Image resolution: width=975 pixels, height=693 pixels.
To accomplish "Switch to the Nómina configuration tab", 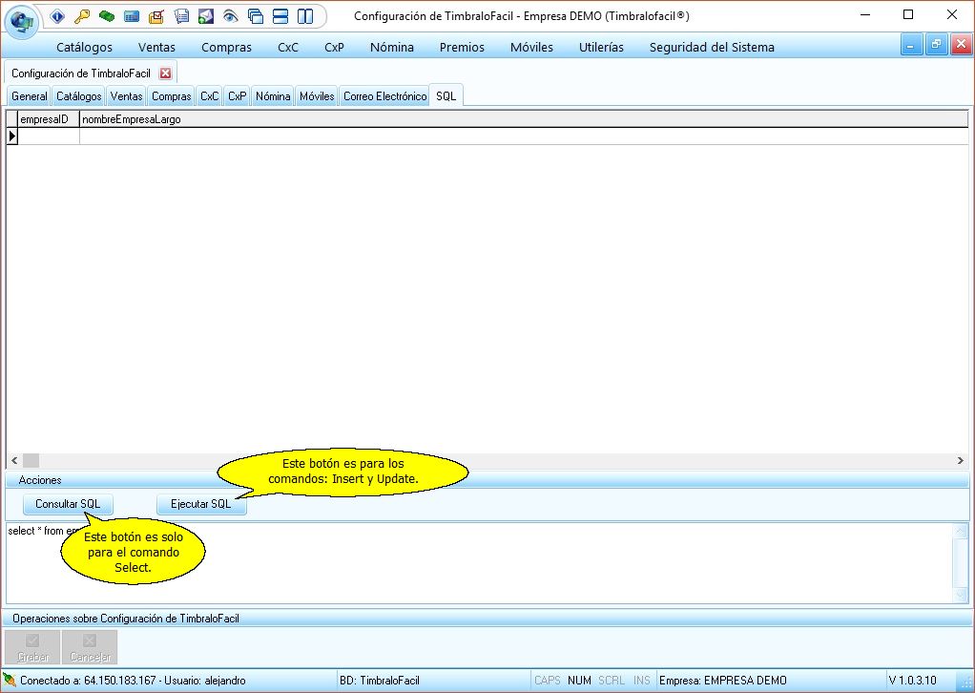I will point(273,96).
